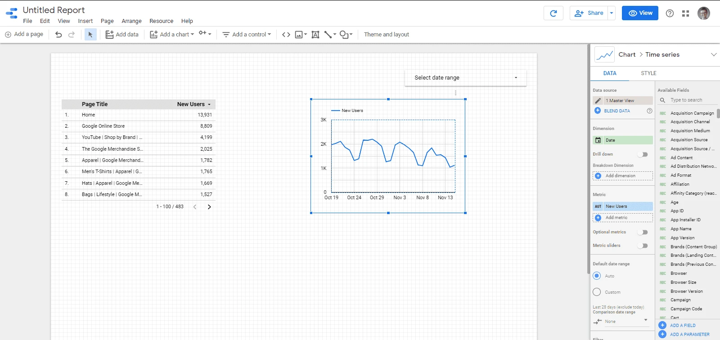Open the Arrange menu
The height and width of the screenshot is (340, 720).
(x=131, y=21)
